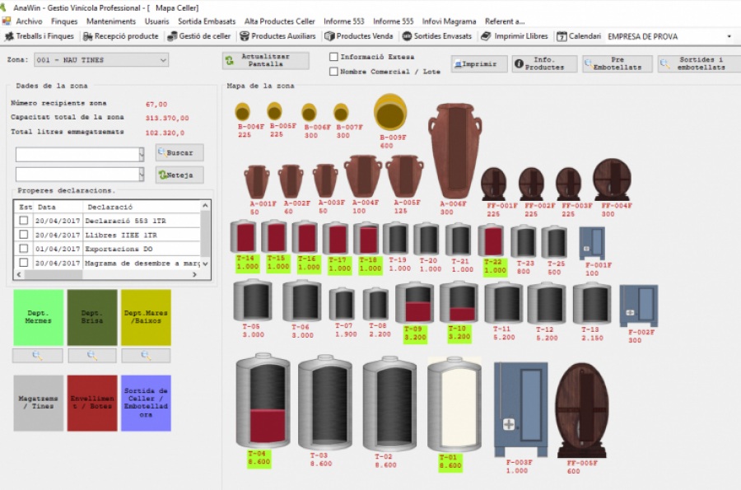Screen dimensions: 741x490
Task: Click the Buscar button
Action: click(179, 152)
